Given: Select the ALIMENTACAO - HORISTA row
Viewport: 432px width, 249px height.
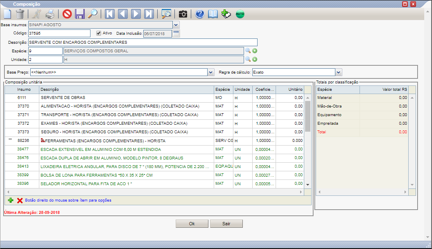Looking at the screenshot, I should pyautogui.click(x=154, y=106).
